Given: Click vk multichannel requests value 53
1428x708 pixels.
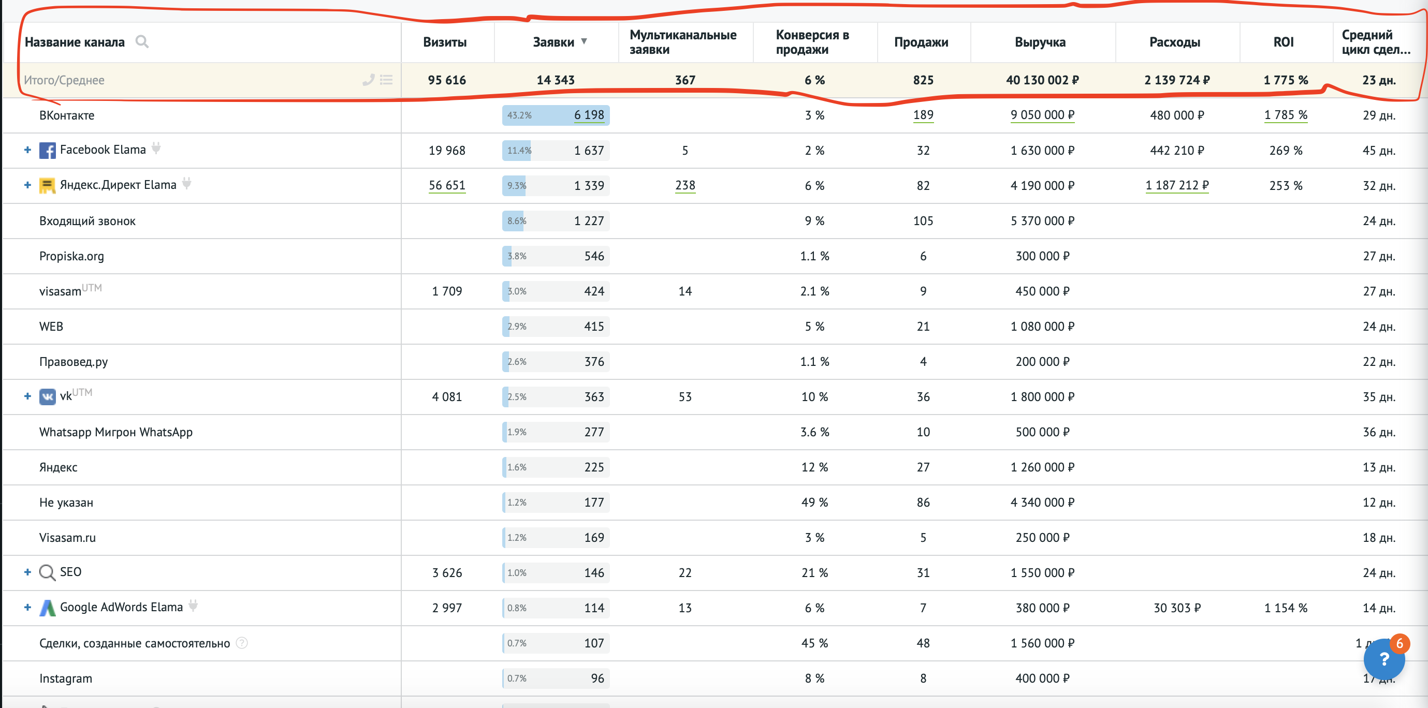Looking at the screenshot, I should click(x=684, y=396).
